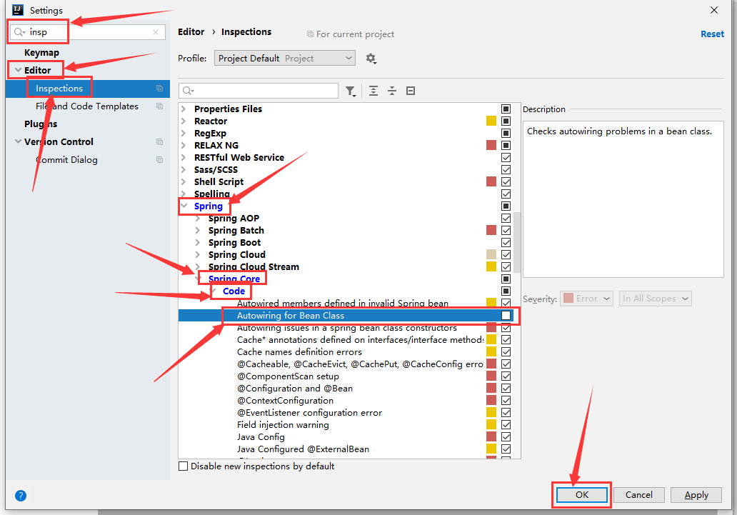Click project icon beside Version Control
The width and height of the screenshot is (737, 515).
coord(159,142)
